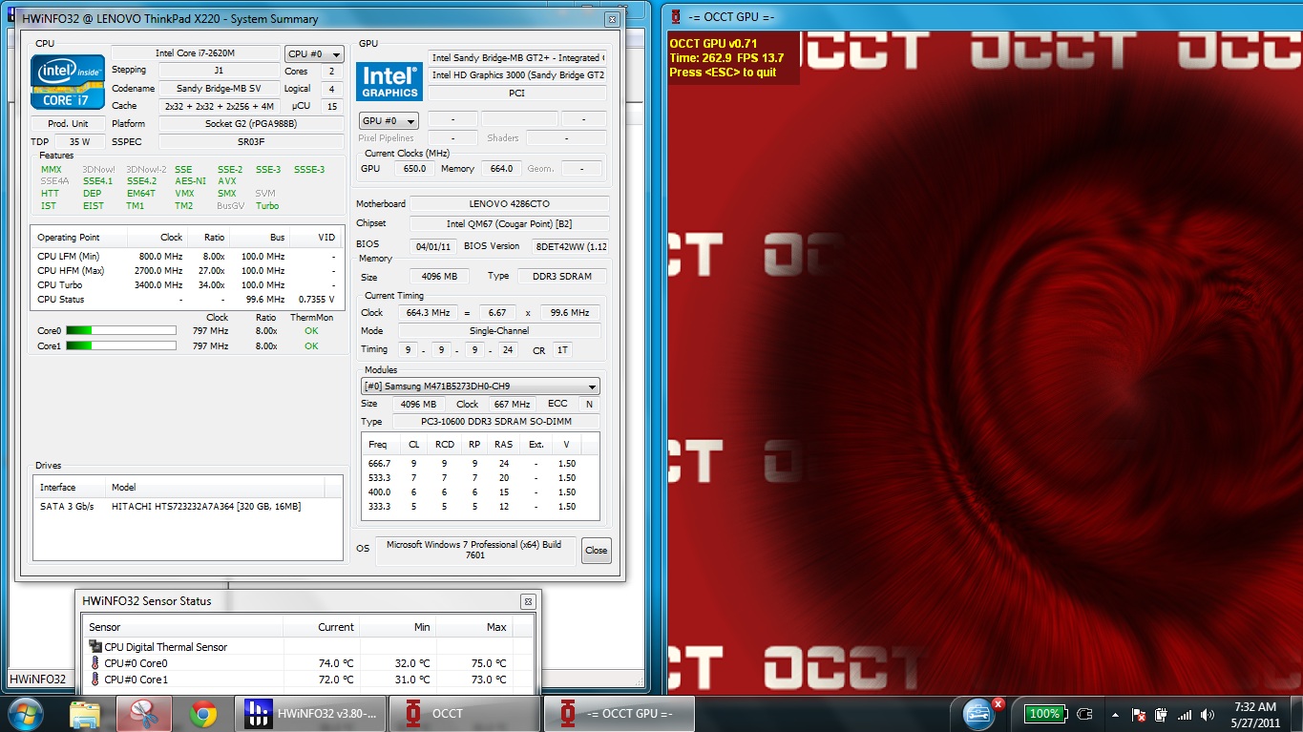Open the Windows Start menu
1303x732 pixels.
pyautogui.click(x=26, y=713)
